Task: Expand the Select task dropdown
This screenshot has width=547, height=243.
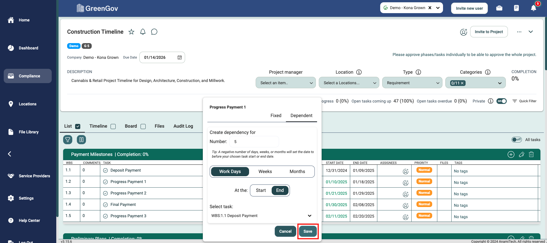Action: point(261,216)
